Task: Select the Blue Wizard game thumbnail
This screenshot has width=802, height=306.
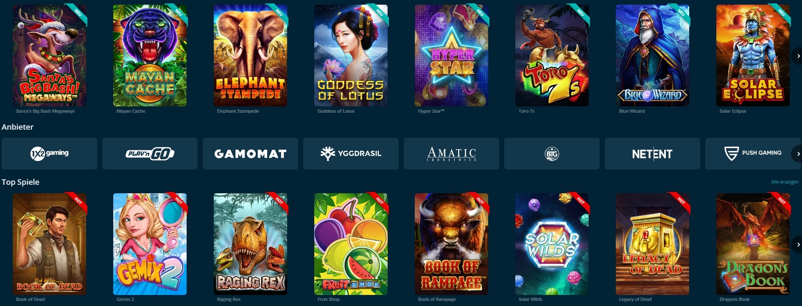Action: pos(652,56)
